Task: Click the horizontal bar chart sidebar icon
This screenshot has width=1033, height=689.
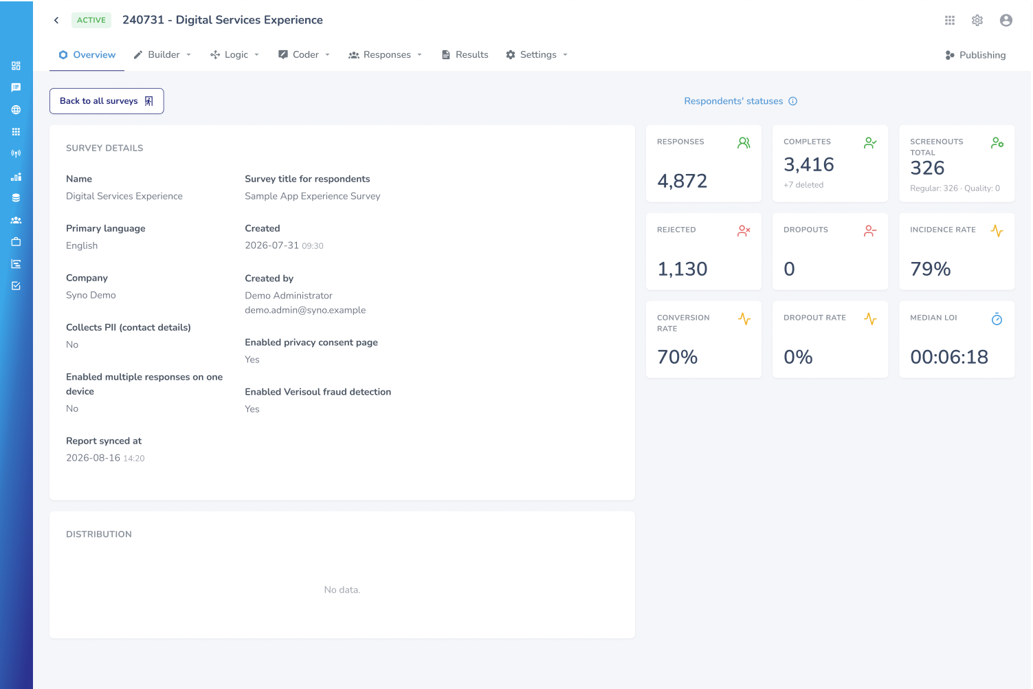Action: point(16,264)
